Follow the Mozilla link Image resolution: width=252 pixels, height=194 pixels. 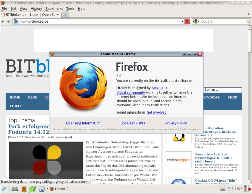pyautogui.click(x=157, y=88)
